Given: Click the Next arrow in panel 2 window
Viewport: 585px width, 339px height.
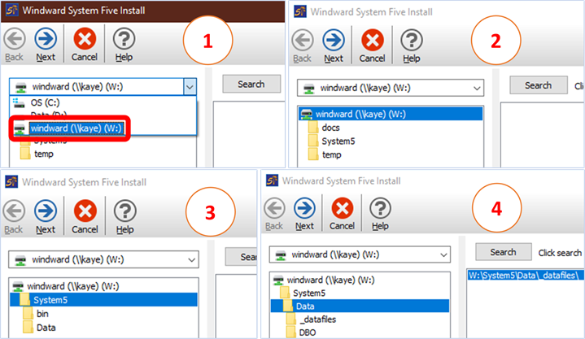Looking at the screenshot, I should pyautogui.click(x=334, y=41).
